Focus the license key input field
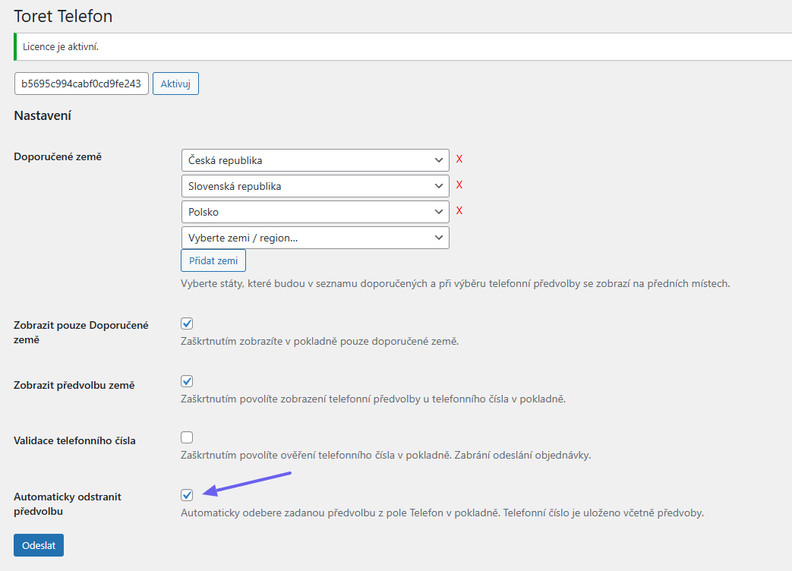 pyautogui.click(x=81, y=84)
